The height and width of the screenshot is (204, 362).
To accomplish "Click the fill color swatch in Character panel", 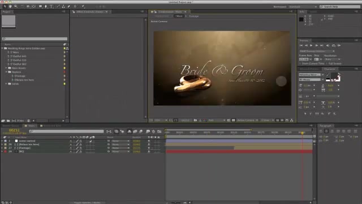I will [x=334, y=75].
